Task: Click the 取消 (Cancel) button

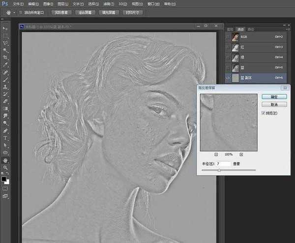Action: pyautogui.click(x=271, y=105)
